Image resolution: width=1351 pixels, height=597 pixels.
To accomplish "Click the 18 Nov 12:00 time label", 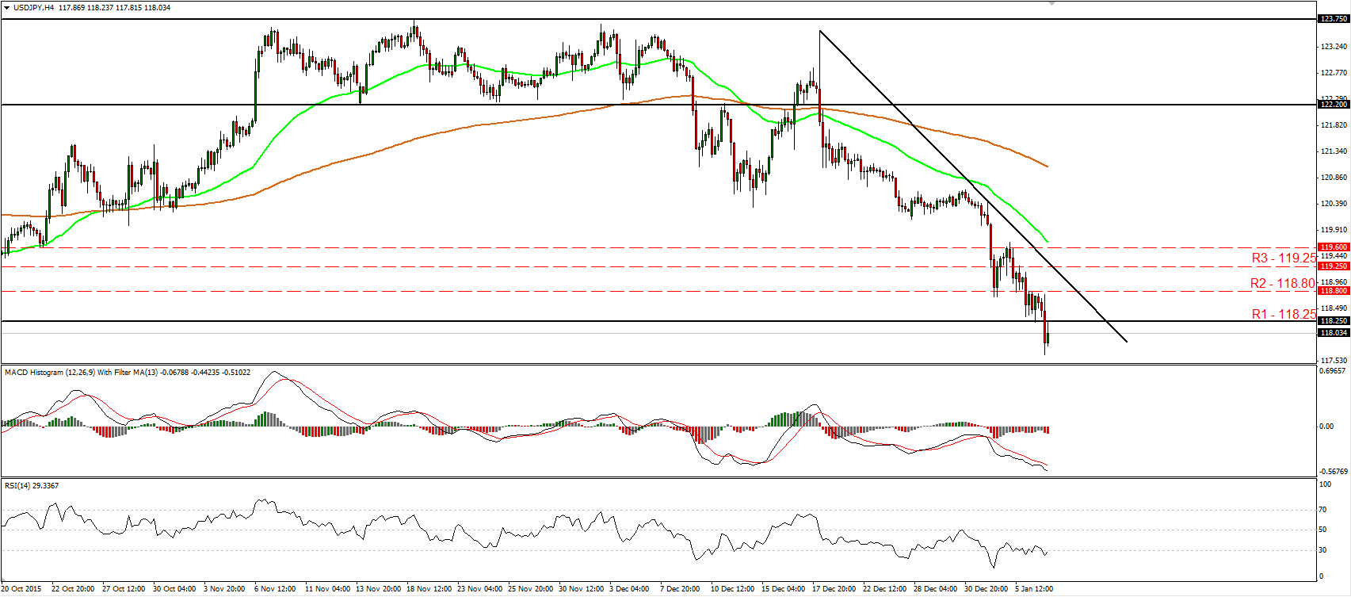I will point(429,588).
